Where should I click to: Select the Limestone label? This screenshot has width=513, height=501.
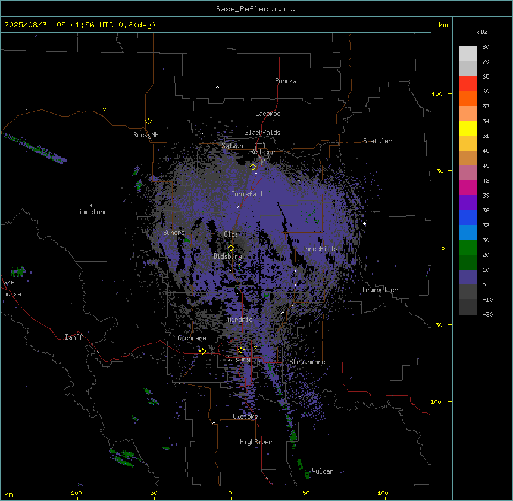91,212
